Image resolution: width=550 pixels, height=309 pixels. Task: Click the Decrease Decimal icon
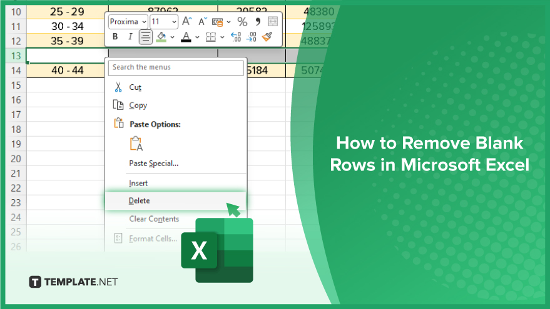click(x=252, y=37)
